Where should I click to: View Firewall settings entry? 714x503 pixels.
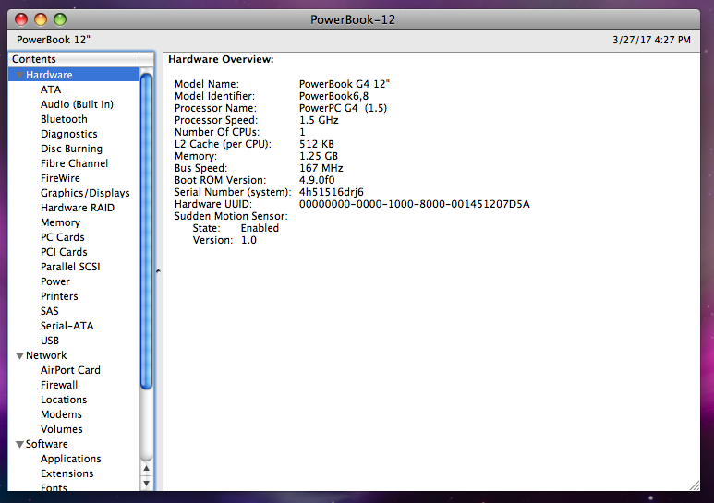(59, 385)
